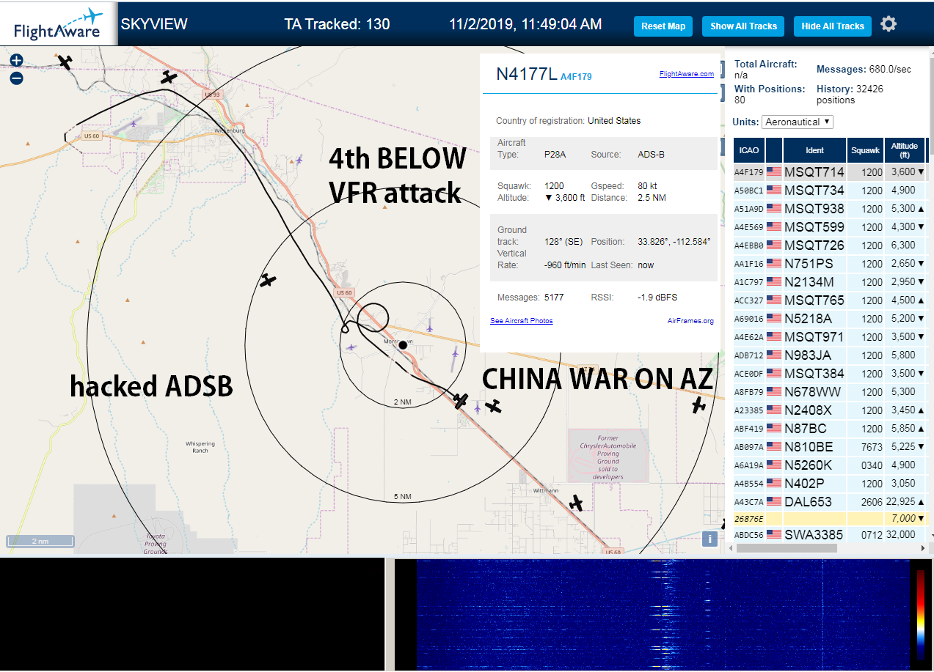Image resolution: width=934 pixels, height=672 pixels.
Task: Click the SKYVIEW header title
Action: click(x=154, y=24)
